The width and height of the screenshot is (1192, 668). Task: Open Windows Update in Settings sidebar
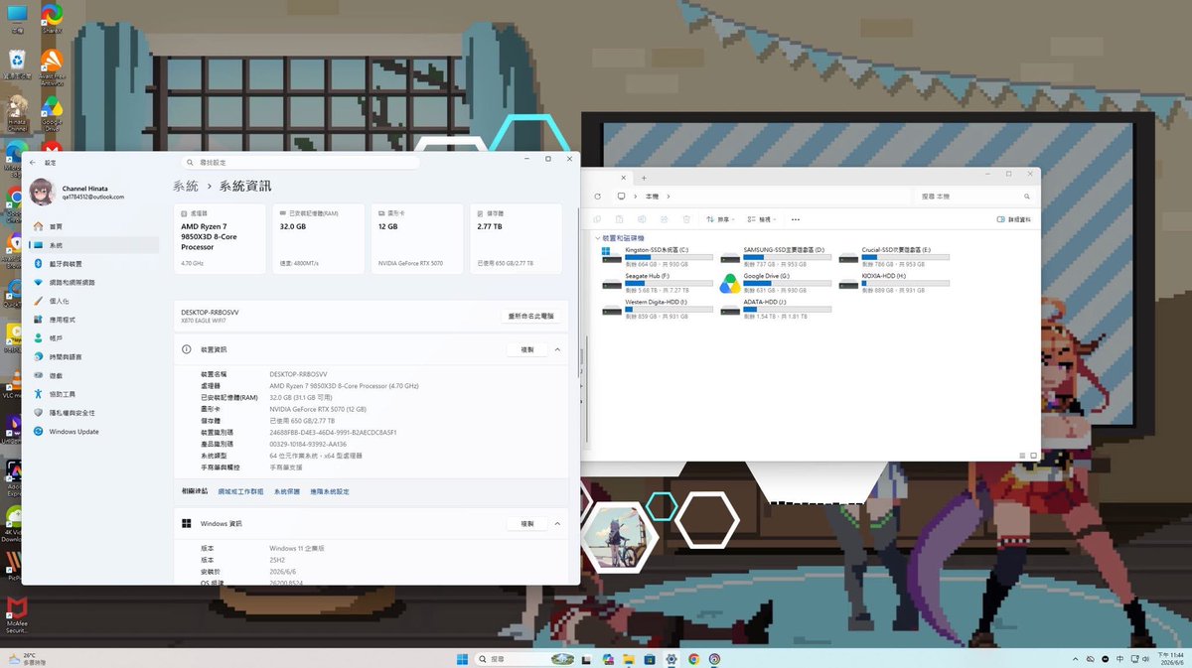(x=92, y=432)
